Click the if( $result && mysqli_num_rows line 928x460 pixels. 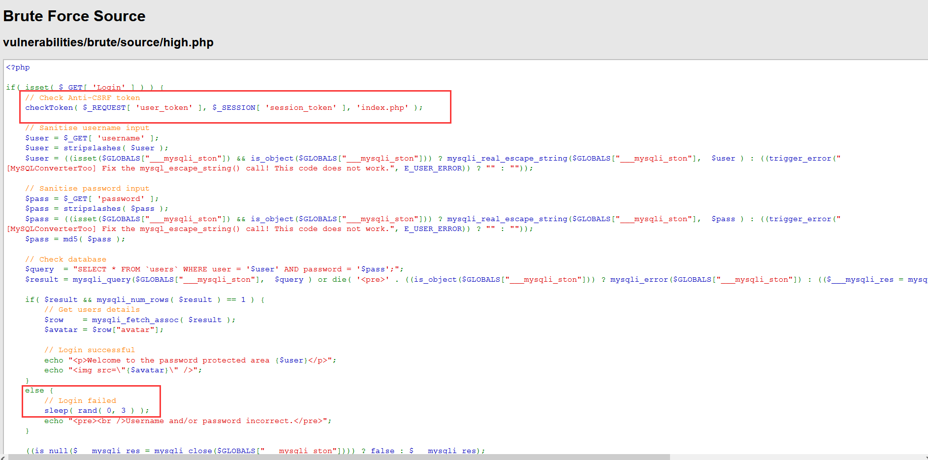(145, 300)
